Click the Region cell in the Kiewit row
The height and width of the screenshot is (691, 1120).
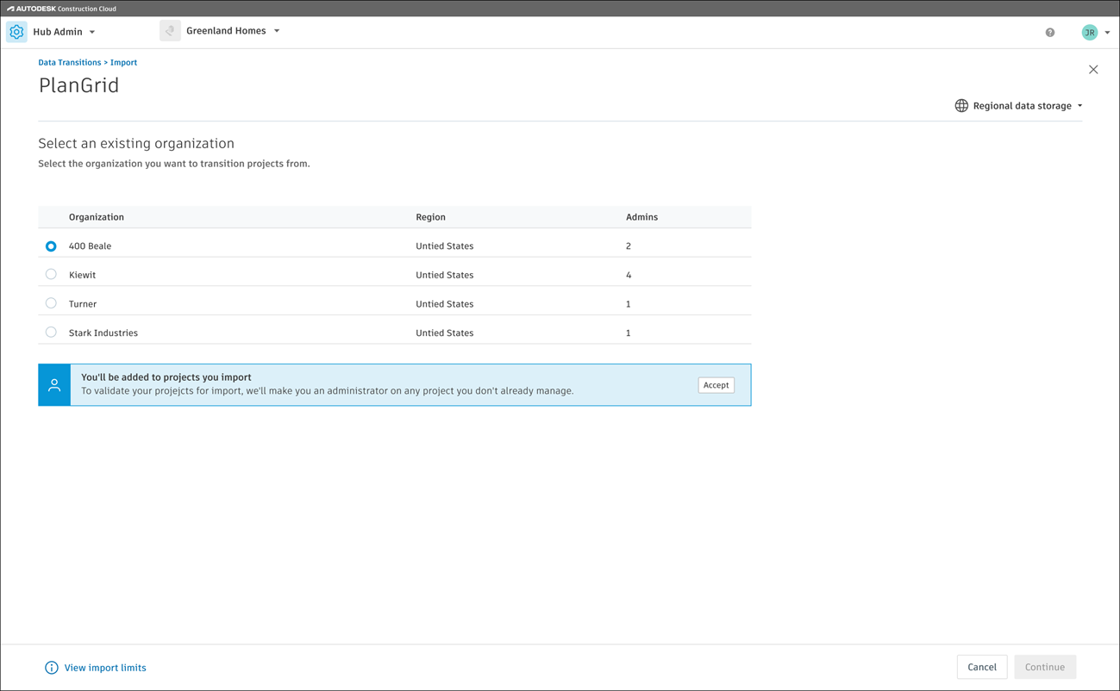444,275
